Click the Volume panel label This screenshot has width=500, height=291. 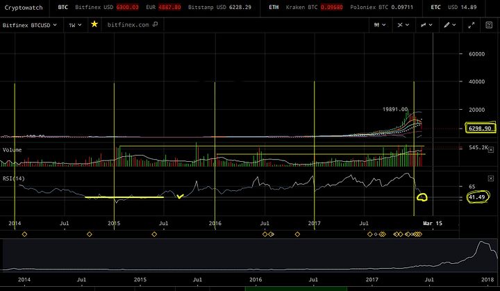click(12, 149)
